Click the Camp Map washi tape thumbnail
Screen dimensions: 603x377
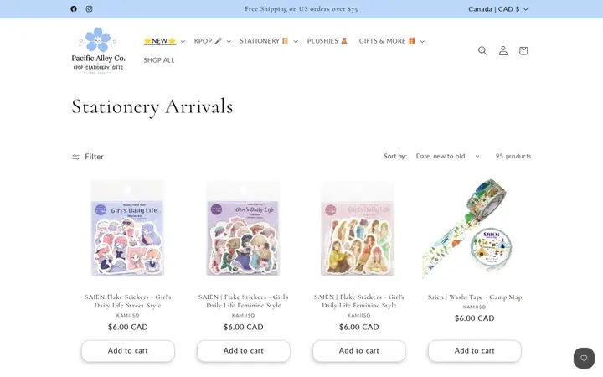point(475,229)
